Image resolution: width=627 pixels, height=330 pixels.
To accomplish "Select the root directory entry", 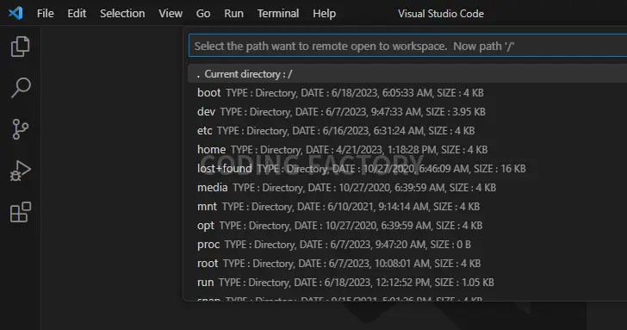I will [407, 263].
